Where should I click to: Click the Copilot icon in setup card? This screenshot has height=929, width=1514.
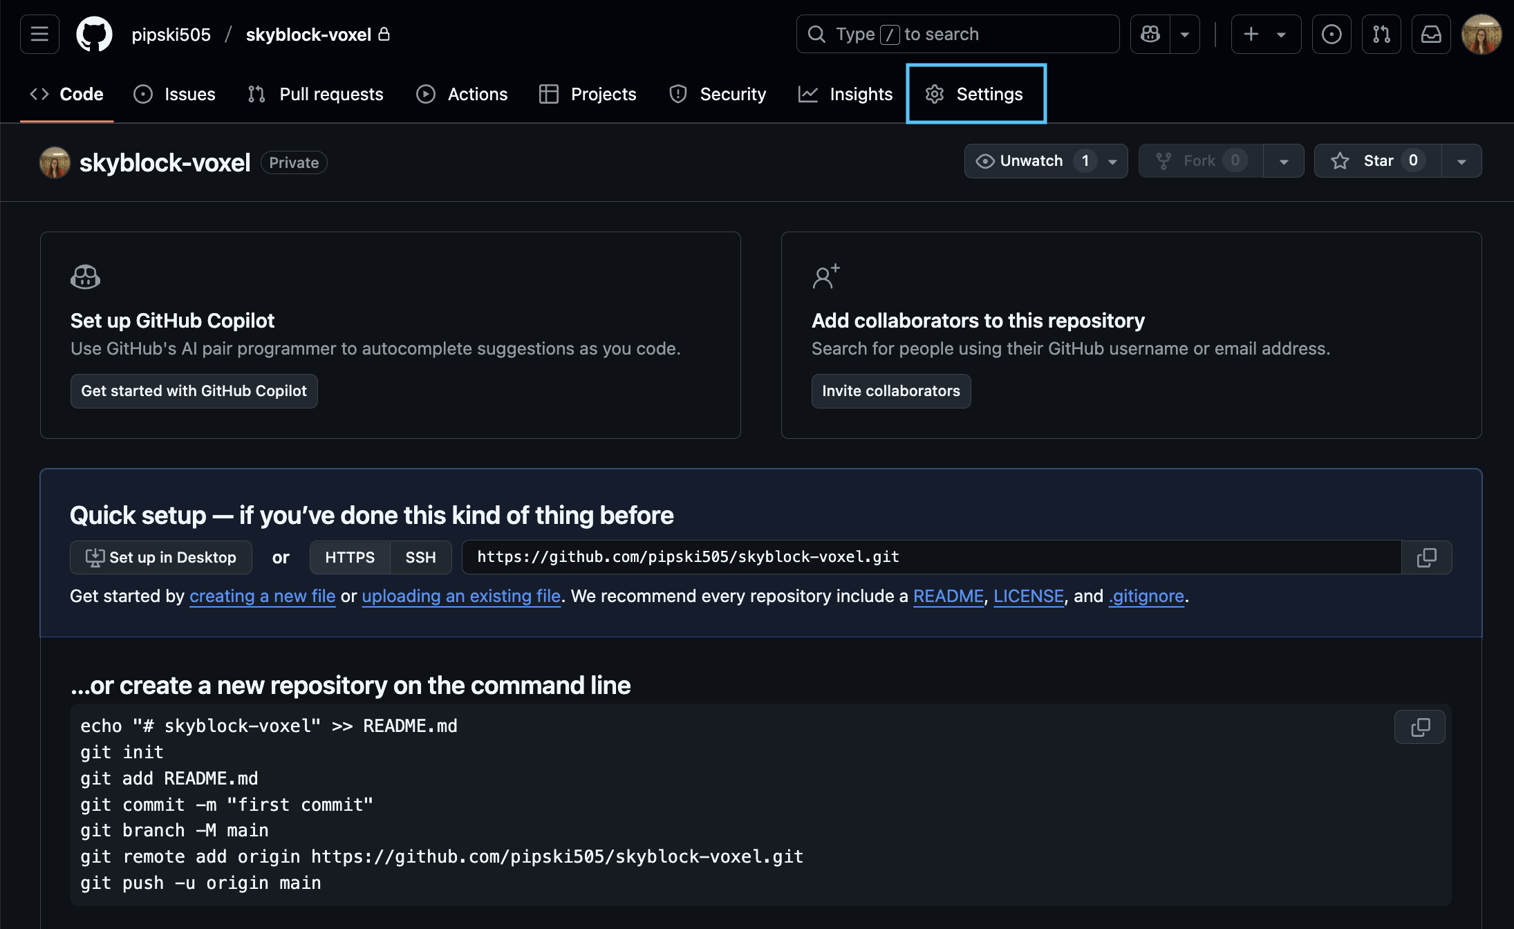[86, 277]
